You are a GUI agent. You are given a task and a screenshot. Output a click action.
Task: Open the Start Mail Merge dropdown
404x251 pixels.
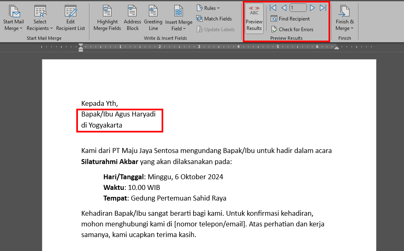[14, 17]
